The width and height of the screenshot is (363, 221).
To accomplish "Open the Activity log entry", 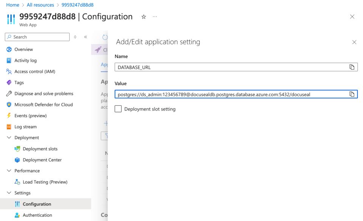I will coord(25,60).
